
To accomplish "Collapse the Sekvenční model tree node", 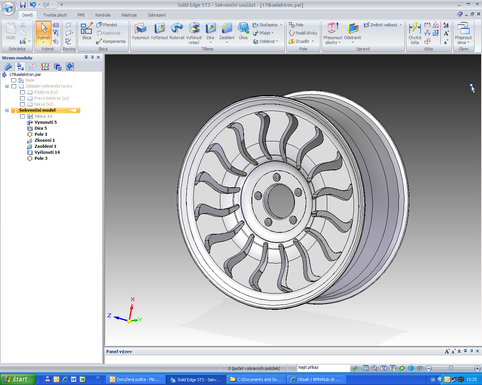I will click(7, 111).
